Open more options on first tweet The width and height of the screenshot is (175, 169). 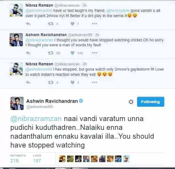pos(95,24)
